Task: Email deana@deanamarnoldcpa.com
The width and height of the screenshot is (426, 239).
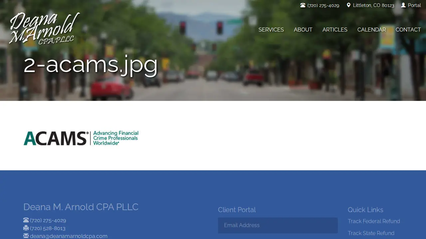Action: (x=69, y=236)
